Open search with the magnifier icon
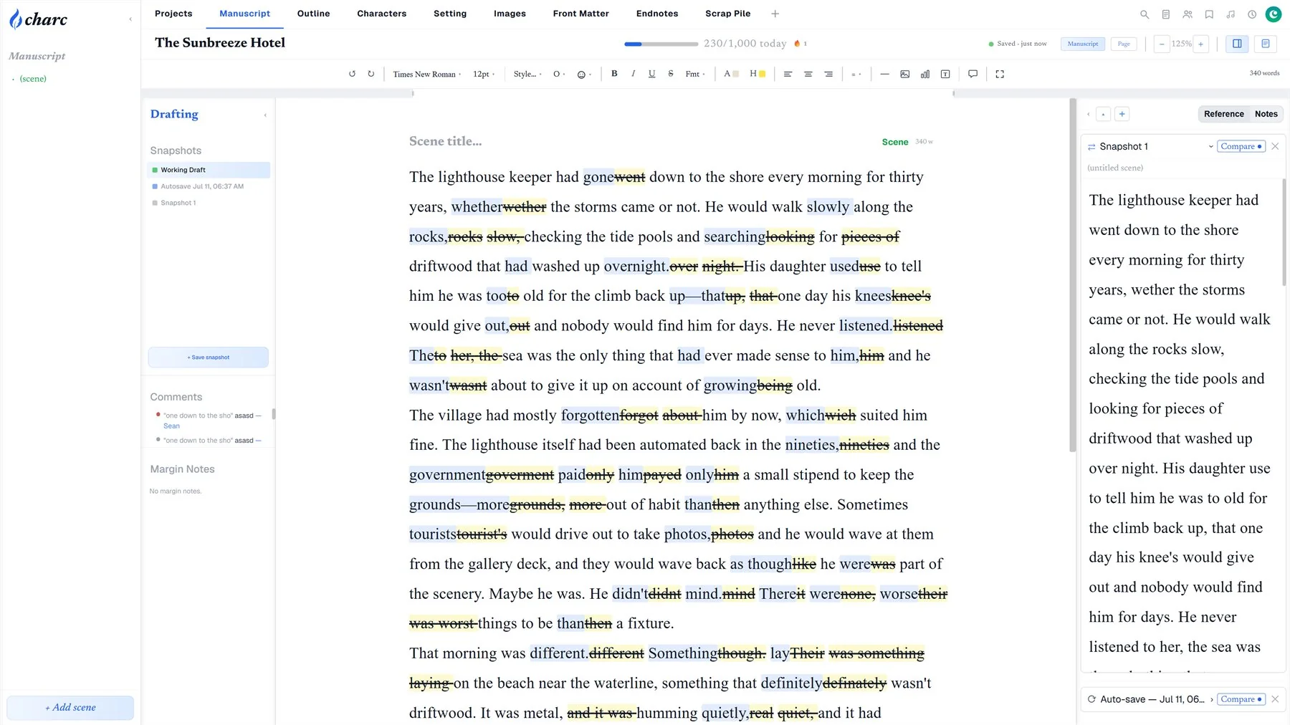This screenshot has width=1290, height=725. pyautogui.click(x=1145, y=14)
